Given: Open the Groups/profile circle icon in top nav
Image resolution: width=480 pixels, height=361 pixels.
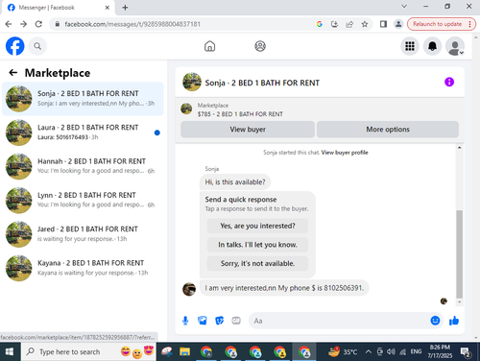Looking at the screenshot, I should [x=260, y=46].
